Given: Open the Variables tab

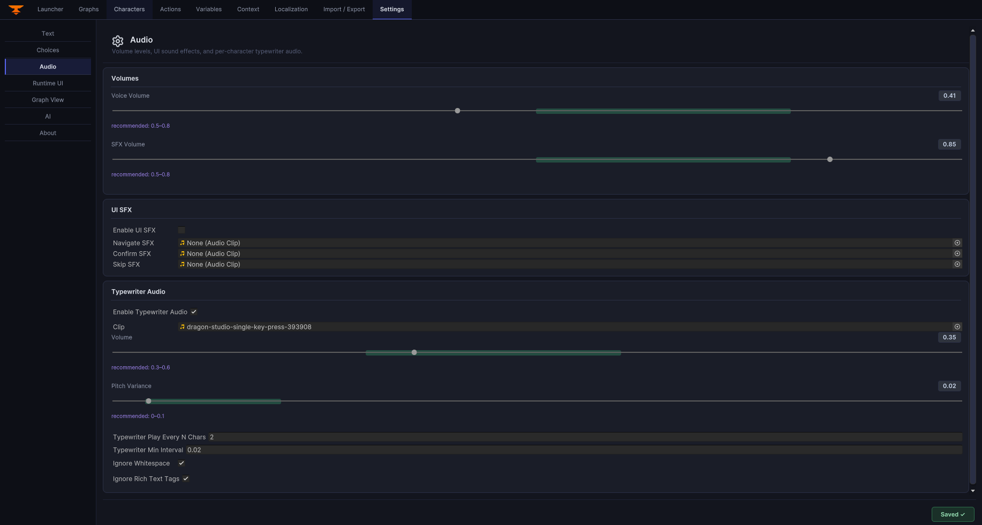Looking at the screenshot, I should pyautogui.click(x=209, y=10).
